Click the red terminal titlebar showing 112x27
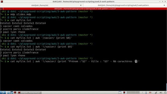The width and height of the screenshot is (167, 94). tap(85, 9)
